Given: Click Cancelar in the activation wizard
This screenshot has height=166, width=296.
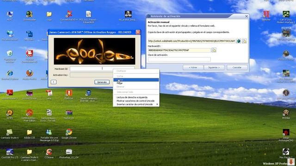Looking at the screenshot, I should (237, 67).
